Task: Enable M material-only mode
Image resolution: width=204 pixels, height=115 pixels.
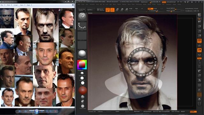Action: click(x=142, y=9)
